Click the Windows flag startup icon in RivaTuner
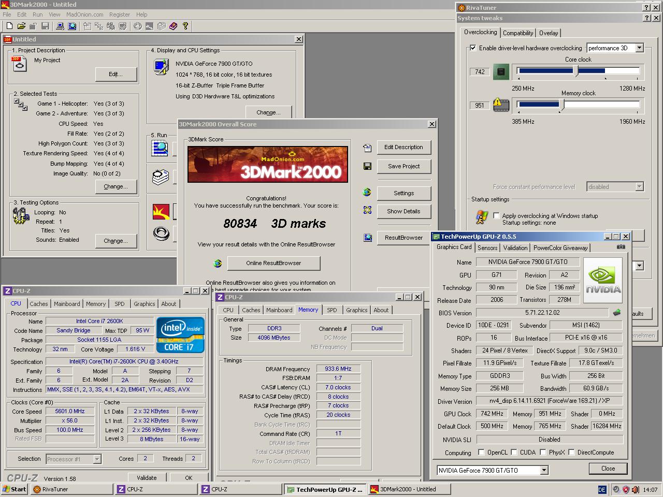 click(x=481, y=217)
